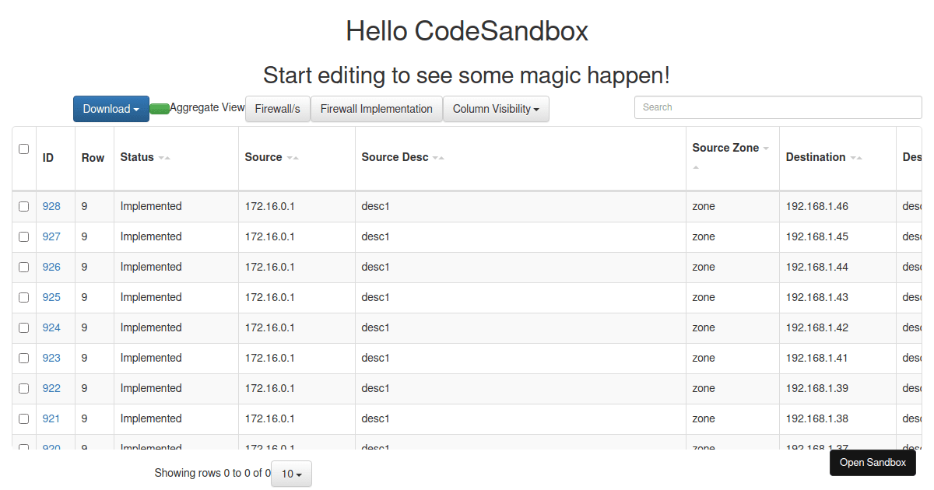Open the rows-per-page 10 dropdown
The height and width of the screenshot is (490, 934).
[x=291, y=474]
